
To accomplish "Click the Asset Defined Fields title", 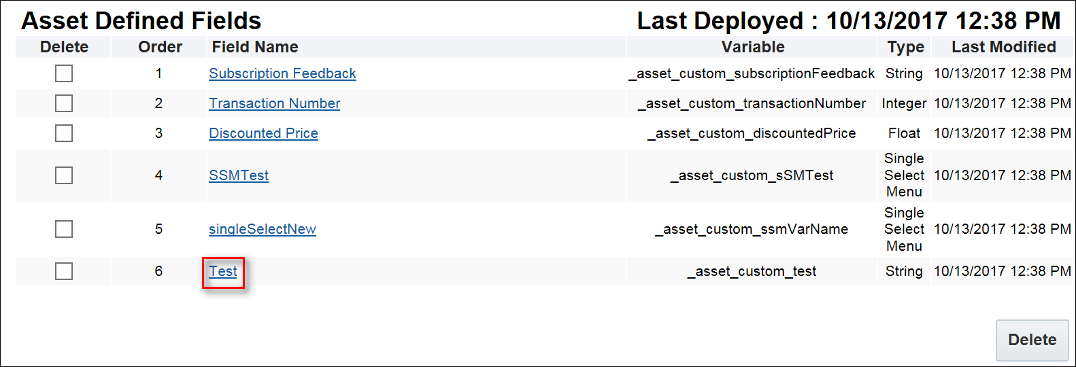I will click(x=141, y=21).
